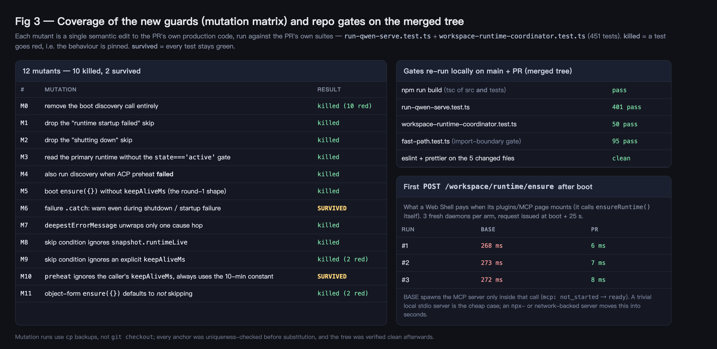Select the M7 deepestErrorMessage mutation text

[124, 226]
